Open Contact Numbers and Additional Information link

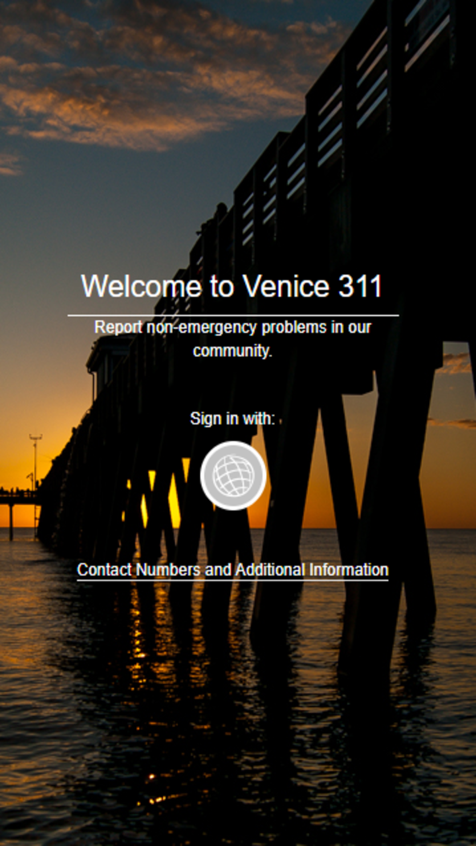pyautogui.click(x=233, y=570)
